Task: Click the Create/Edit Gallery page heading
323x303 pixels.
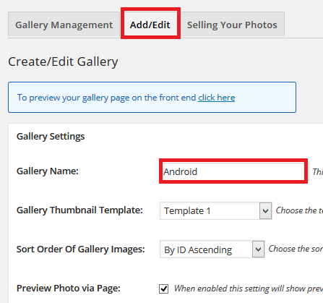Action: point(63,61)
